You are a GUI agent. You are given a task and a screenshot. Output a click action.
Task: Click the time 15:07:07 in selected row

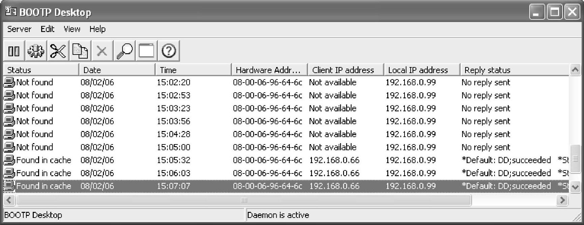173,186
